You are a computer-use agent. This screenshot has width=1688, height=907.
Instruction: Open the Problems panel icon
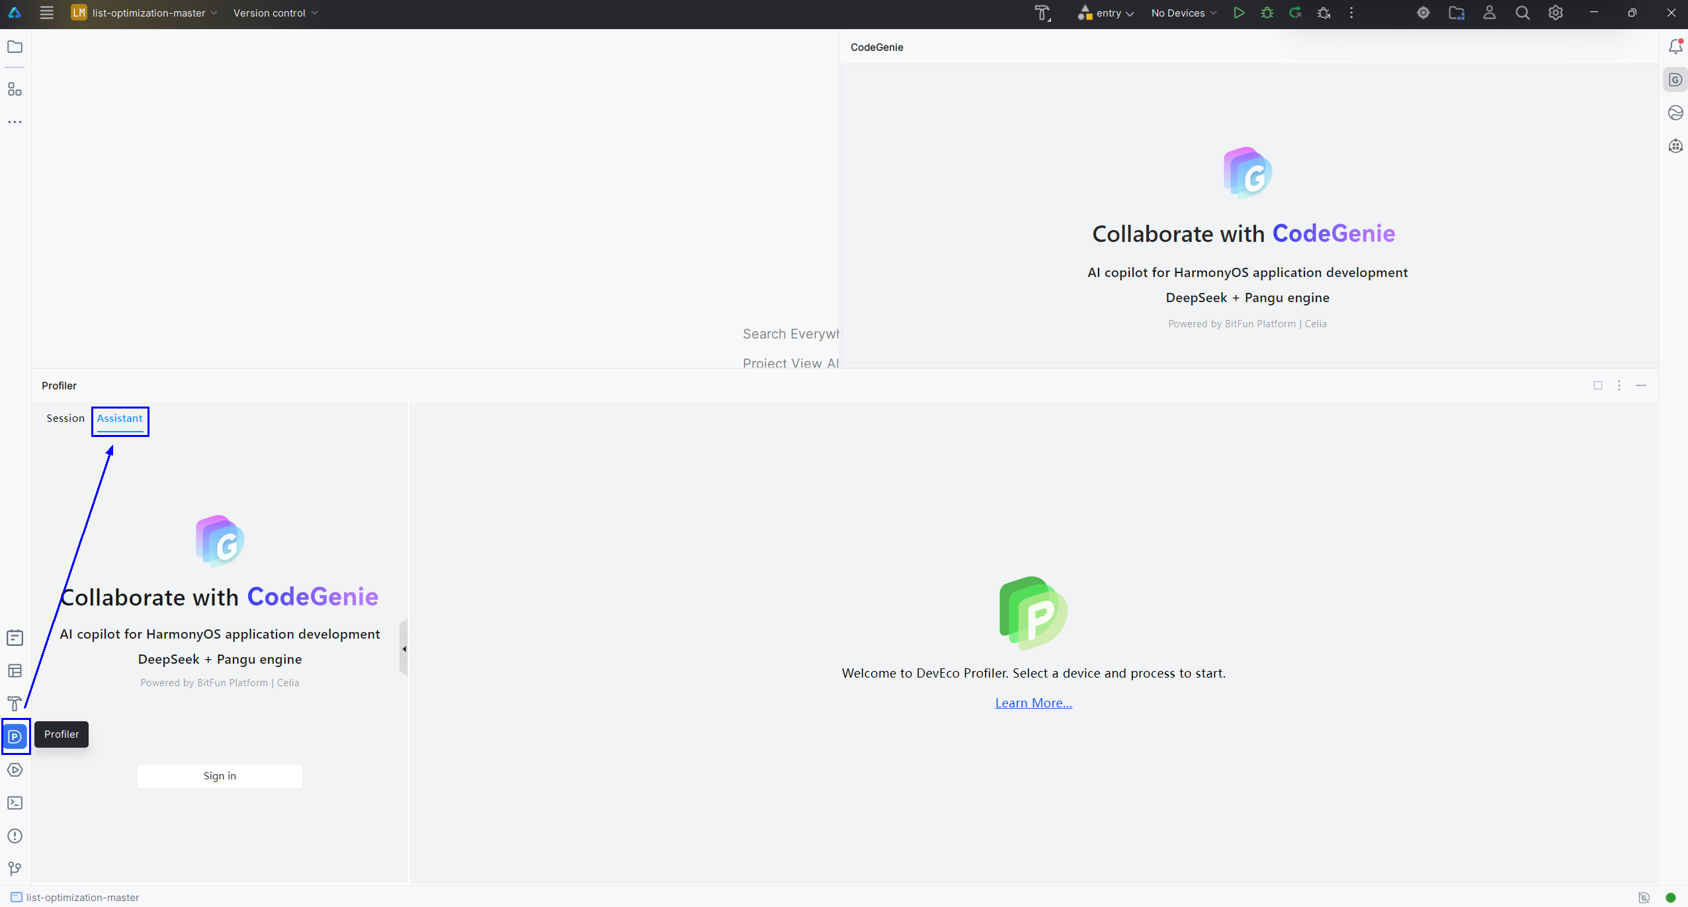15,836
